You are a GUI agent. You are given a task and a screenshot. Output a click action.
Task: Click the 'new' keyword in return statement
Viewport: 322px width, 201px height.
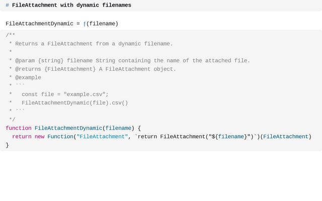[x=39, y=137]
